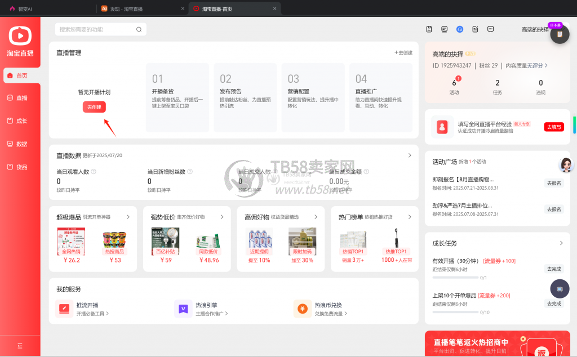Click the virtual assistant avatar icon
Screen dimensions: 577x357
coord(566,165)
